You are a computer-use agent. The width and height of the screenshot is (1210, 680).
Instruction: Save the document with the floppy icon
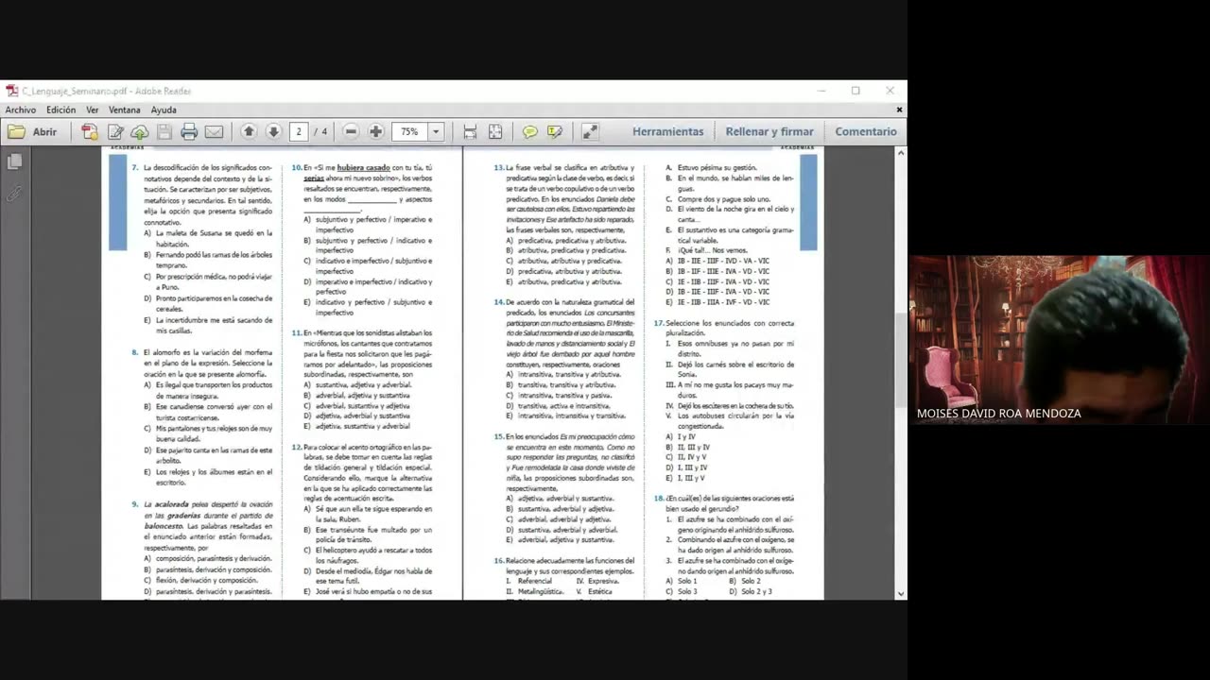(164, 132)
